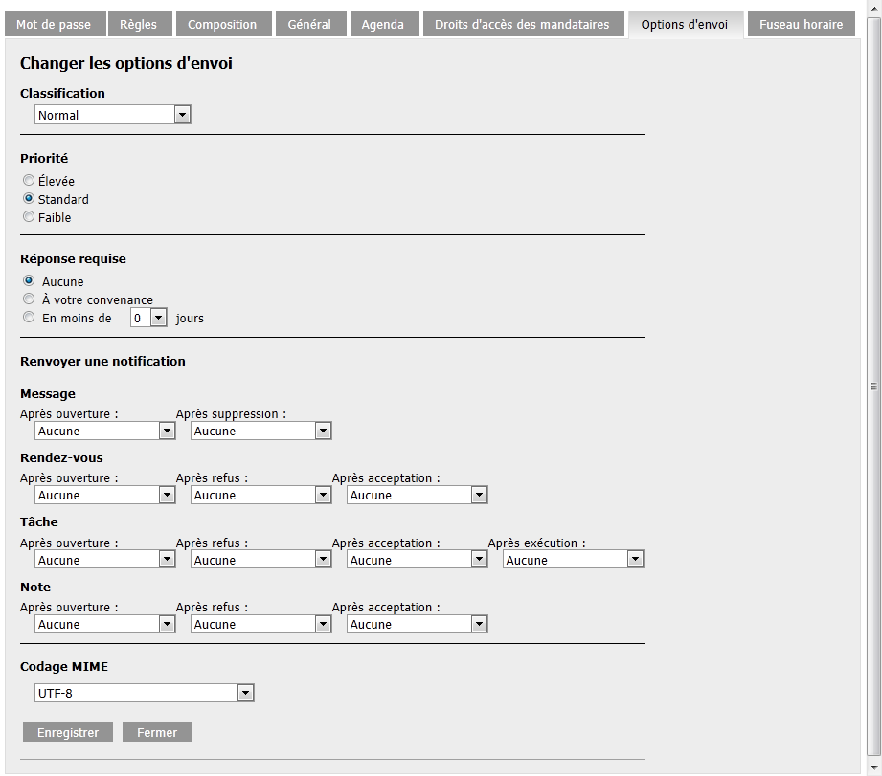The image size is (882, 776).
Task: Select the "Élevée" priority option
Action: pyautogui.click(x=29, y=180)
